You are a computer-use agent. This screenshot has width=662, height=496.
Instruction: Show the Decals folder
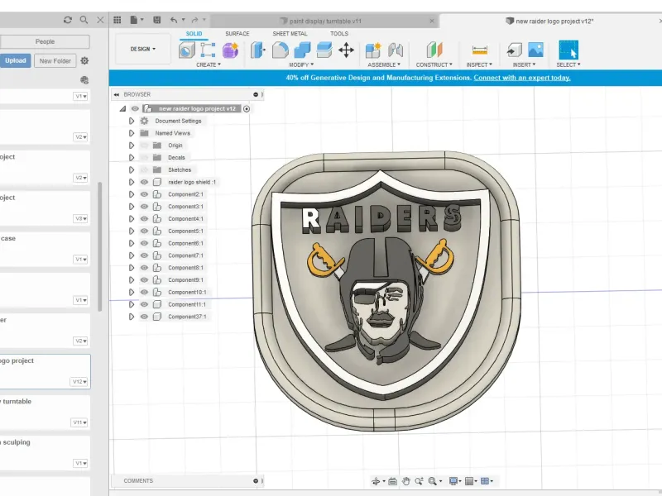[144, 158]
